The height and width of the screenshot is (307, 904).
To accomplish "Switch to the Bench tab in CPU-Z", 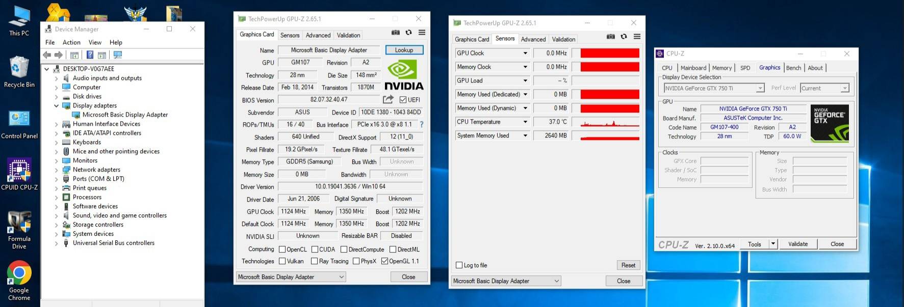I will [793, 68].
